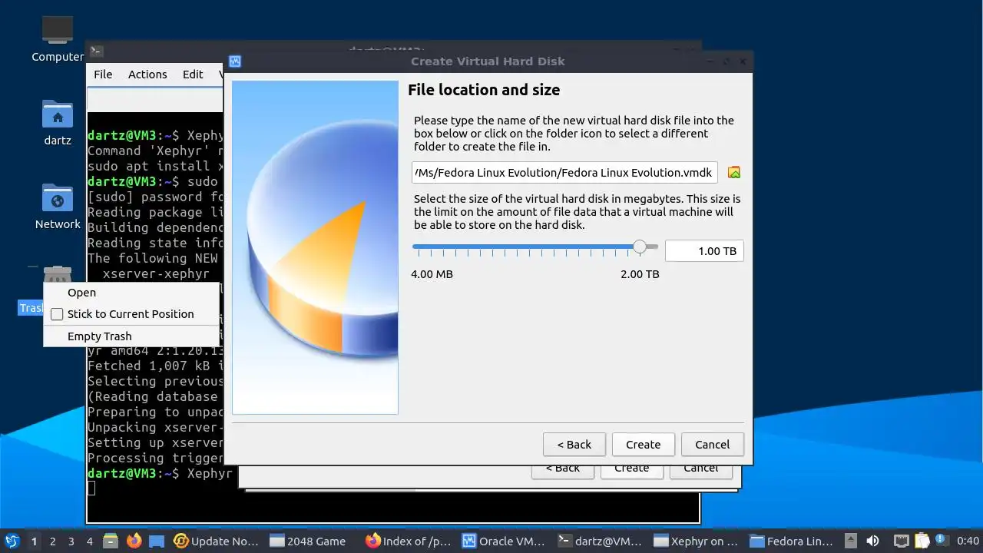Switch to the Fedora Lin... folder taskbar entry
This screenshot has height=553, width=983.
[792, 541]
